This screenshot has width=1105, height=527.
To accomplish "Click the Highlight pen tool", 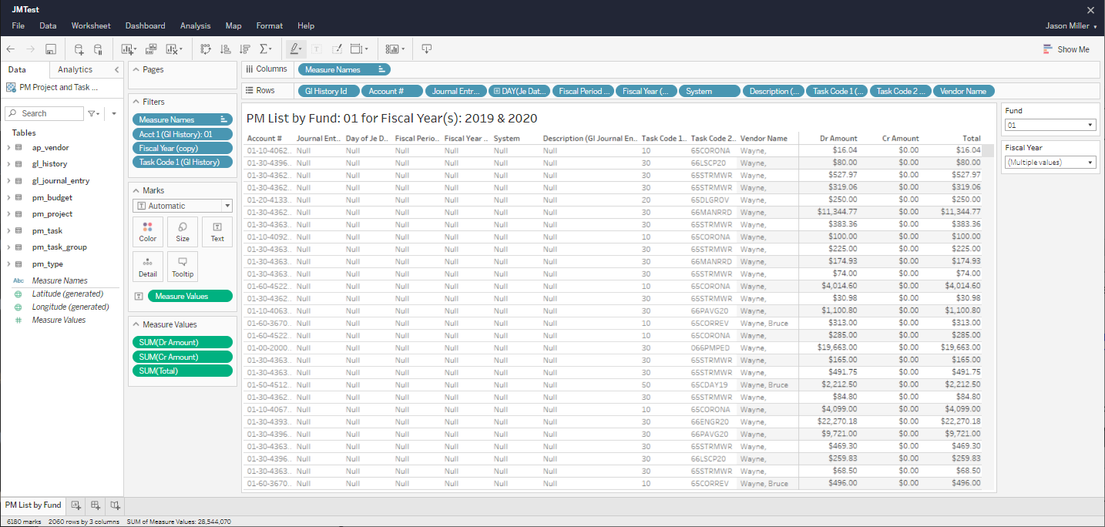I will (294, 49).
